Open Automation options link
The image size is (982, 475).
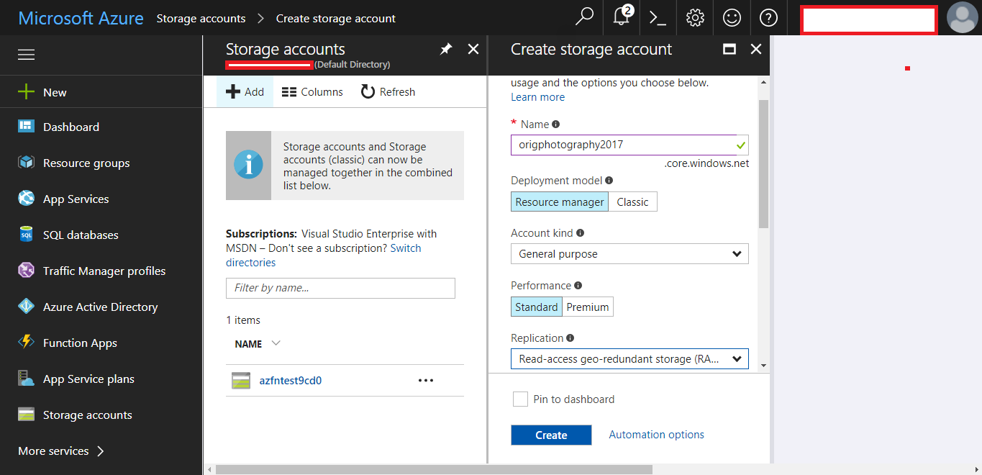click(x=656, y=435)
